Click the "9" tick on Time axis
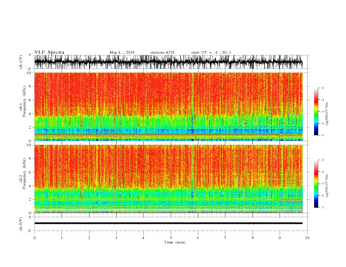Screen dimensions: 346x267 pos(280,238)
